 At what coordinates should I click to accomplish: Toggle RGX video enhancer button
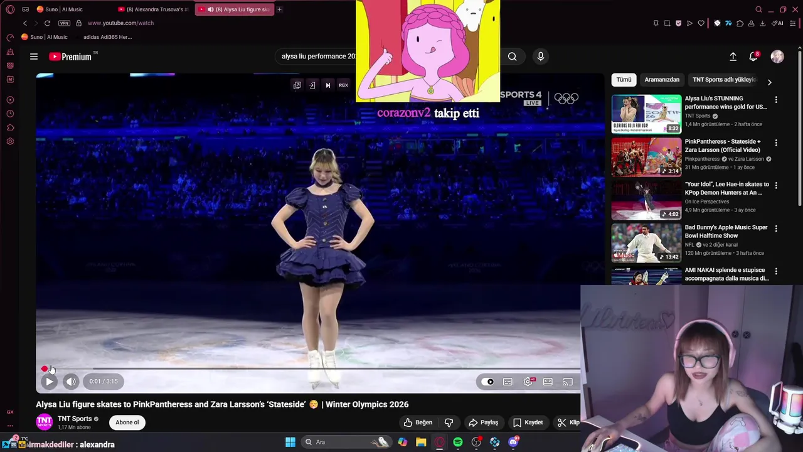[343, 85]
